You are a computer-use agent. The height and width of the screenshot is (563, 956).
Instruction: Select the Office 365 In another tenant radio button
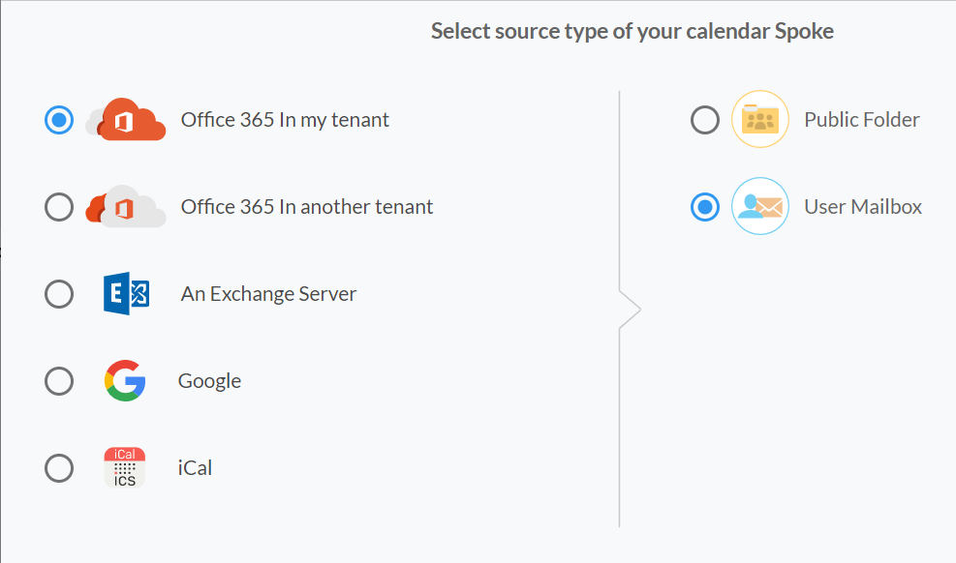tap(59, 207)
